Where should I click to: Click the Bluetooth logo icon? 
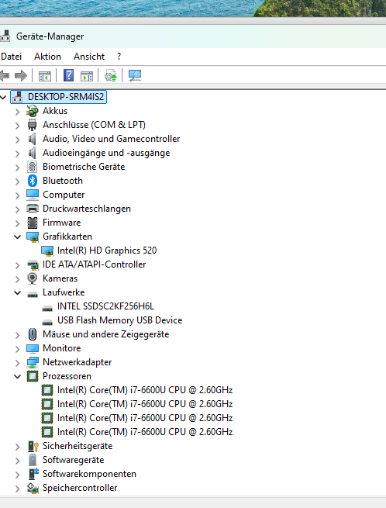pyautogui.click(x=32, y=181)
